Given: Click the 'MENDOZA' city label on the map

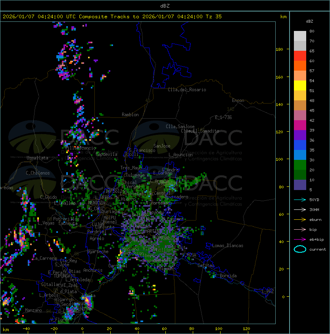Looking at the screenshot, I should pos(96,203).
